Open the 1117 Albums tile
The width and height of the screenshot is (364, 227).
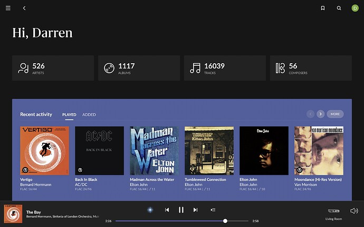tap(139, 68)
